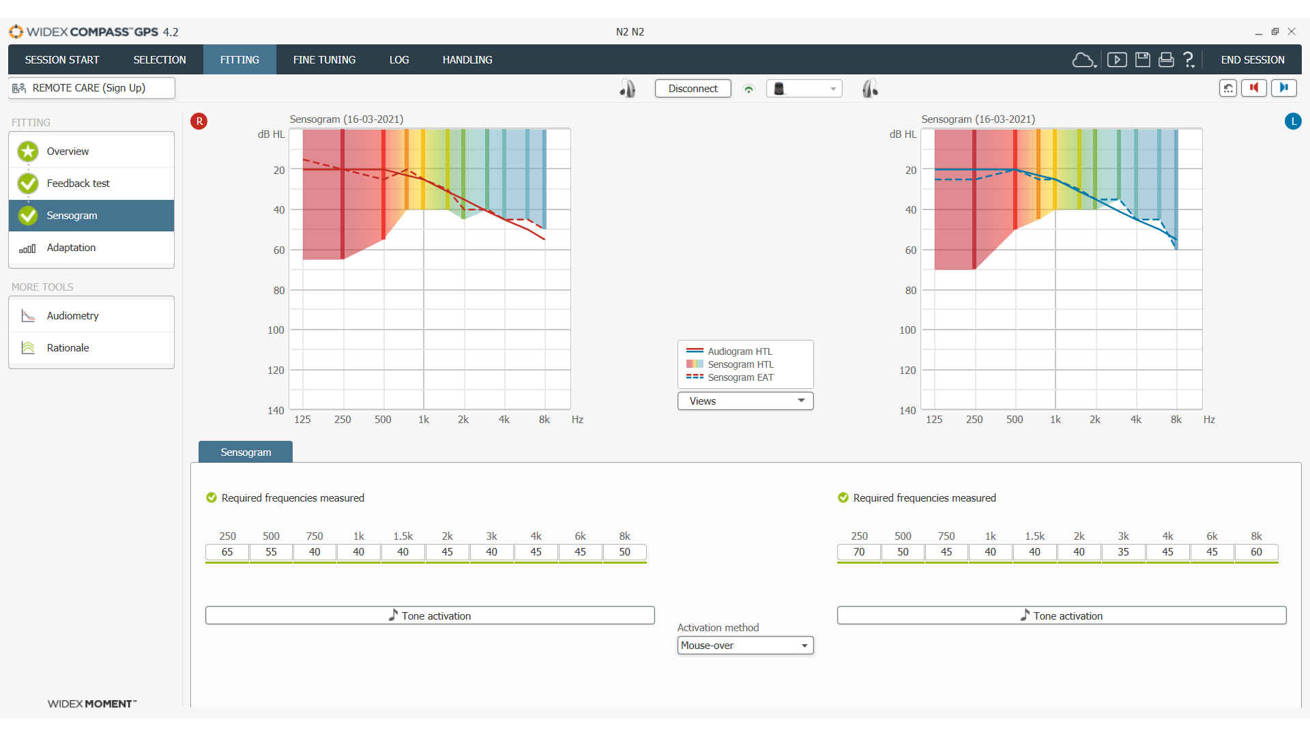Open the Overview fitting step

[68, 151]
